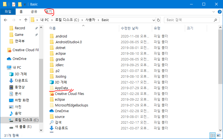The height and width of the screenshot is (139, 223).
Task: Select Game in quick access
Action: click(x=19, y=34)
